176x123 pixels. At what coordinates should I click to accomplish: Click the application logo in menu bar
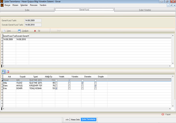point(2,5)
